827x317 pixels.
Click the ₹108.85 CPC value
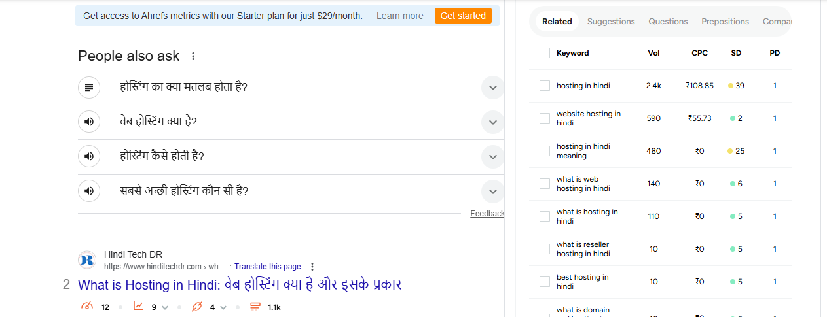pyautogui.click(x=699, y=86)
